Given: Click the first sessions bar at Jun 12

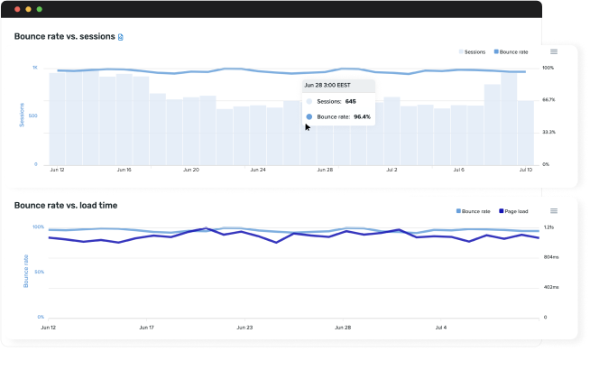Looking at the screenshot, I should tap(57, 119).
